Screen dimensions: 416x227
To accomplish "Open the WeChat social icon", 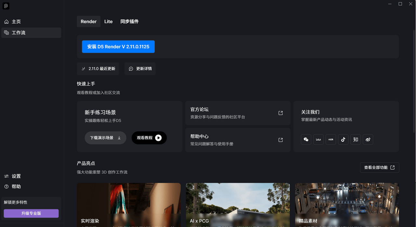I will click(306, 140).
